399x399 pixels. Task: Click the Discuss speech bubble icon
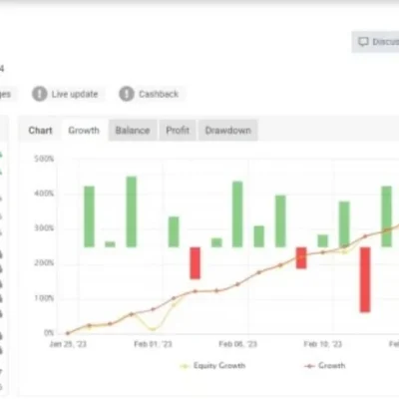click(x=363, y=42)
